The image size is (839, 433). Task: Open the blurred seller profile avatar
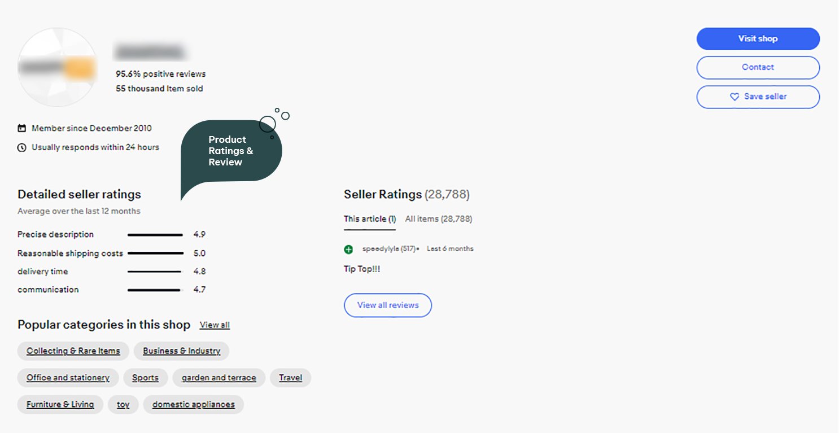click(58, 68)
